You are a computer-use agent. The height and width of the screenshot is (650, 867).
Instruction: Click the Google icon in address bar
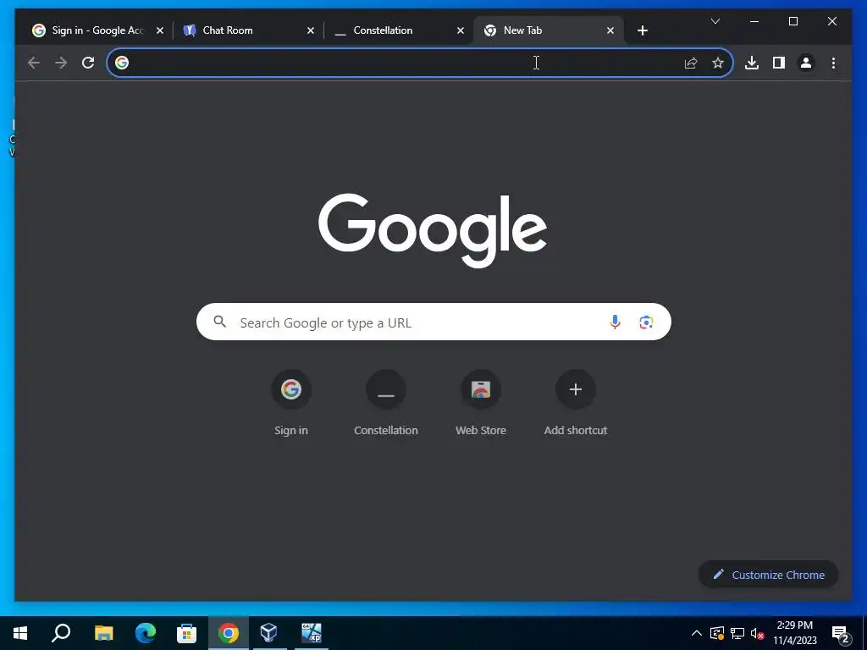[122, 63]
